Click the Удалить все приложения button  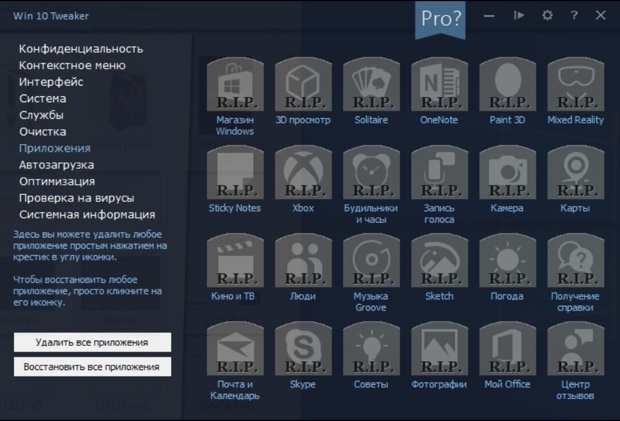(92, 342)
